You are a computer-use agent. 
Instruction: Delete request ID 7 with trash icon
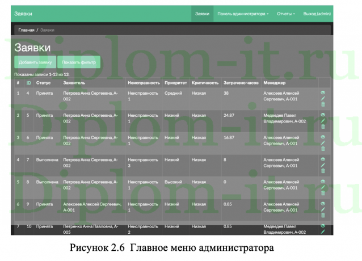click(x=323, y=171)
